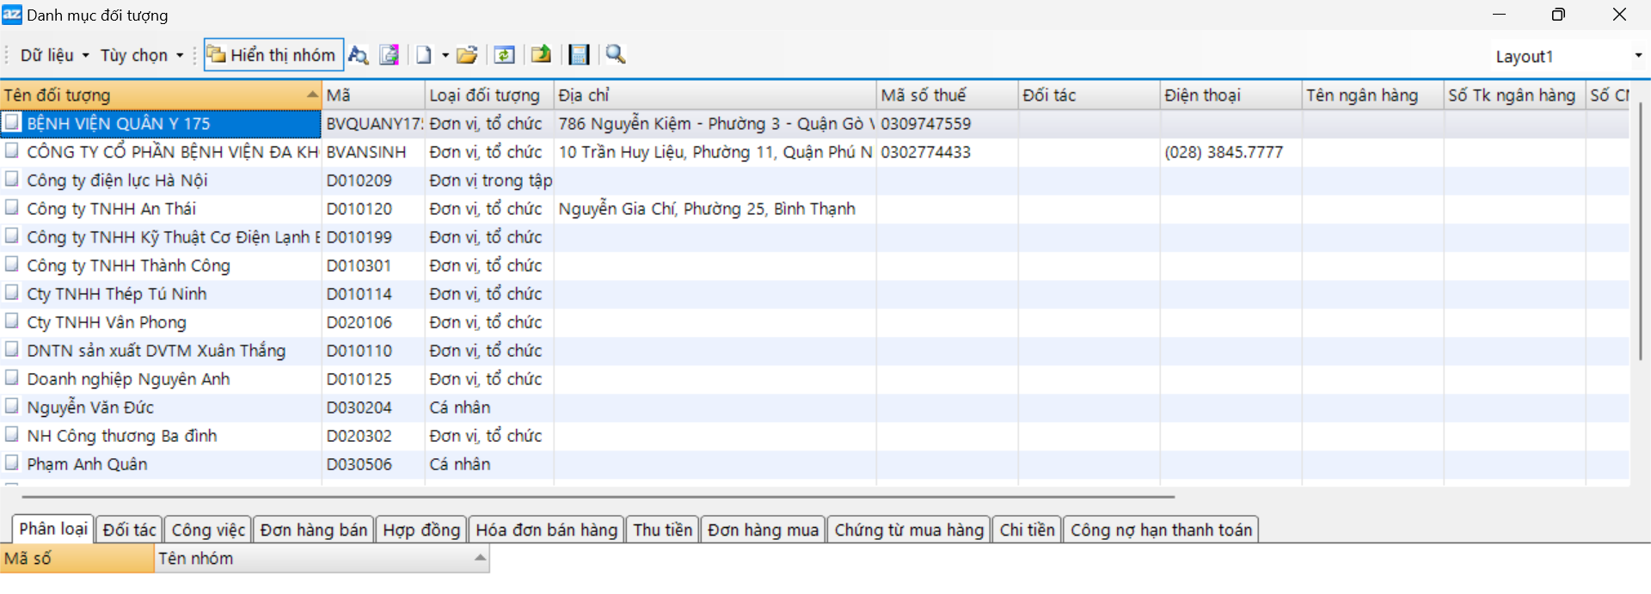Check the box beside Công ty TNHH An Thái
The width and height of the screenshot is (1651, 594).
(x=12, y=208)
